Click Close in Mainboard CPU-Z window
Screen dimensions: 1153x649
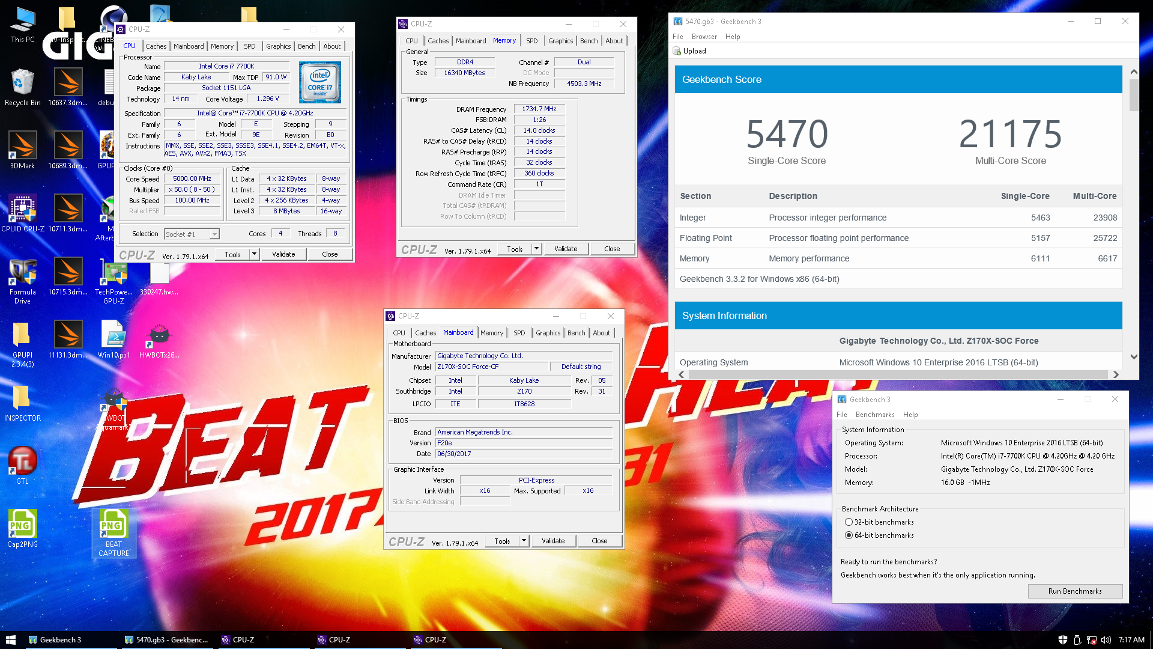599,541
